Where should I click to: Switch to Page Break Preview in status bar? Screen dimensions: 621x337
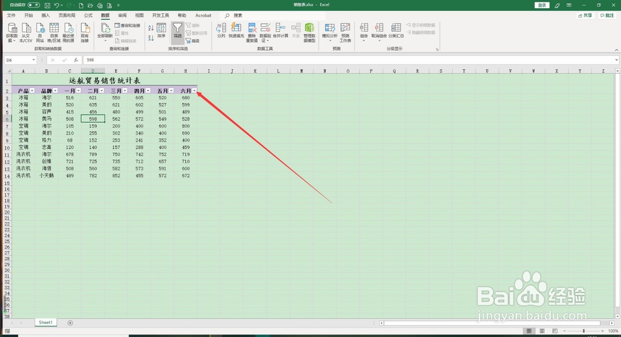point(555,331)
